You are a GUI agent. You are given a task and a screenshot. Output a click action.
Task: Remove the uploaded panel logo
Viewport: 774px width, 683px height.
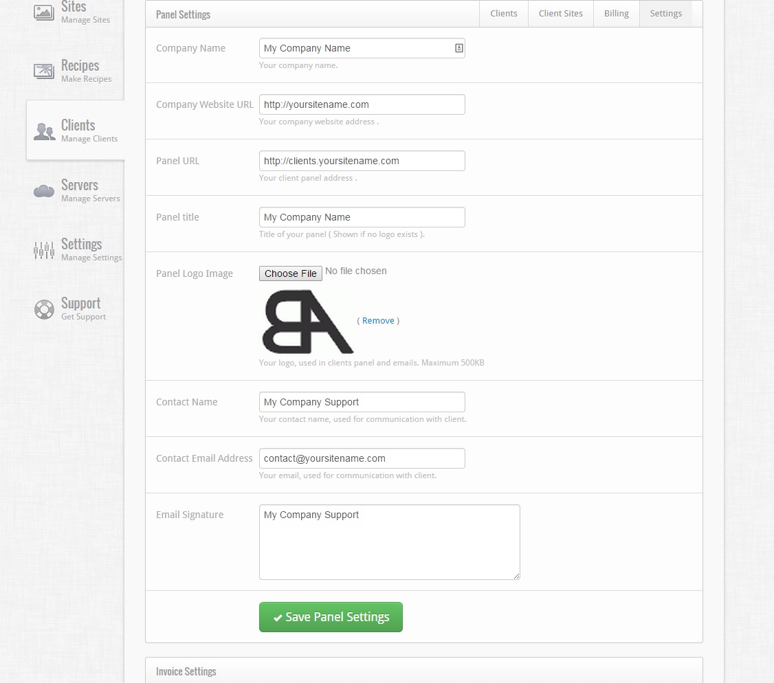click(x=378, y=320)
